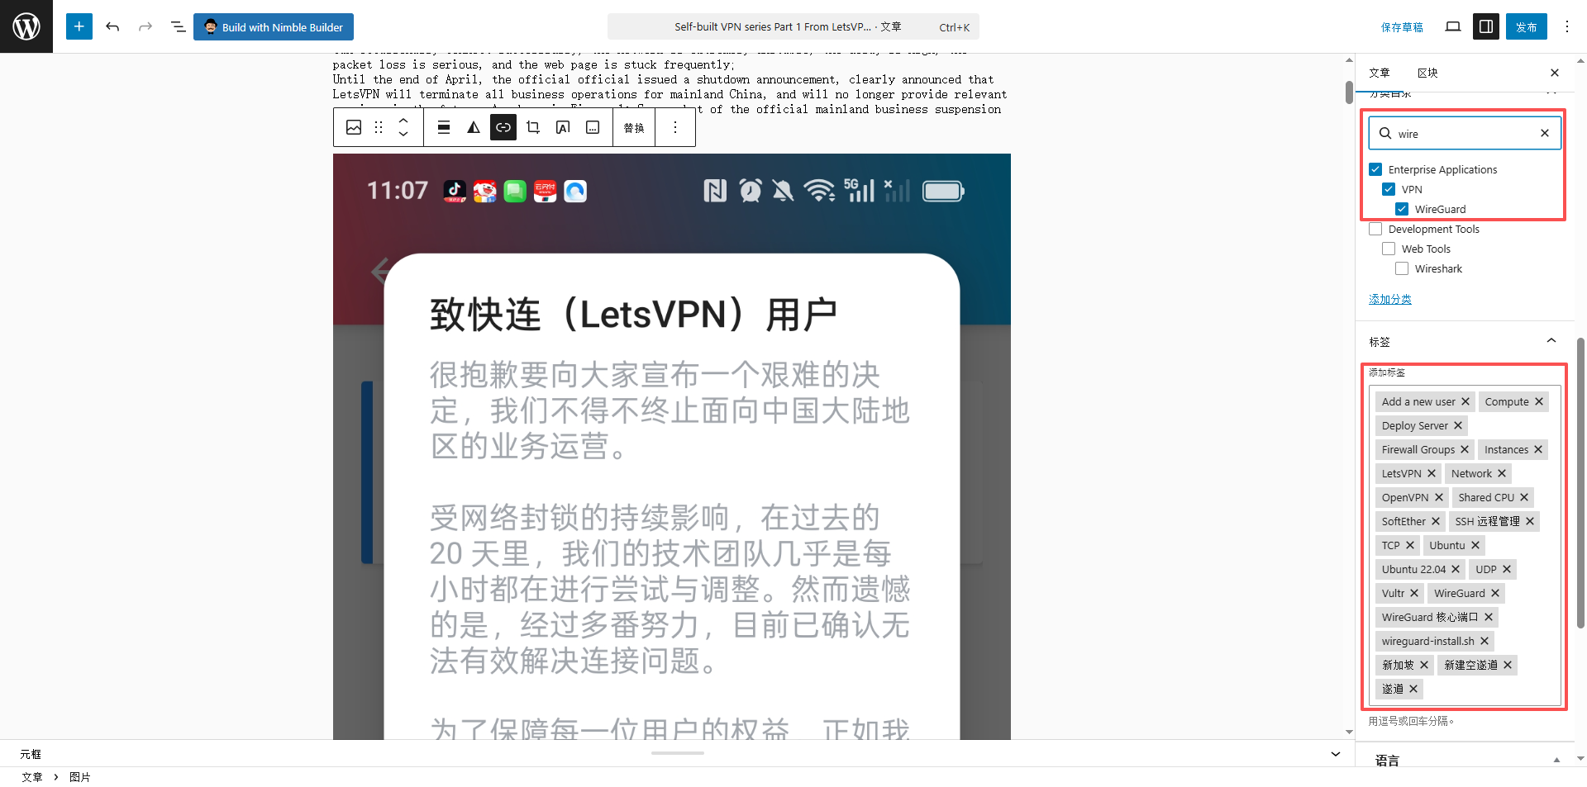Screen dimensions: 1587x787
Task: Remove the wireguard-install.sh tag
Action: coord(1485,642)
